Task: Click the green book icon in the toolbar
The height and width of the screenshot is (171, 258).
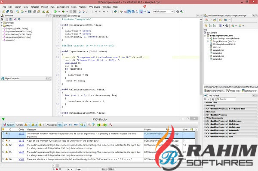Action: click(x=115, y=12)
